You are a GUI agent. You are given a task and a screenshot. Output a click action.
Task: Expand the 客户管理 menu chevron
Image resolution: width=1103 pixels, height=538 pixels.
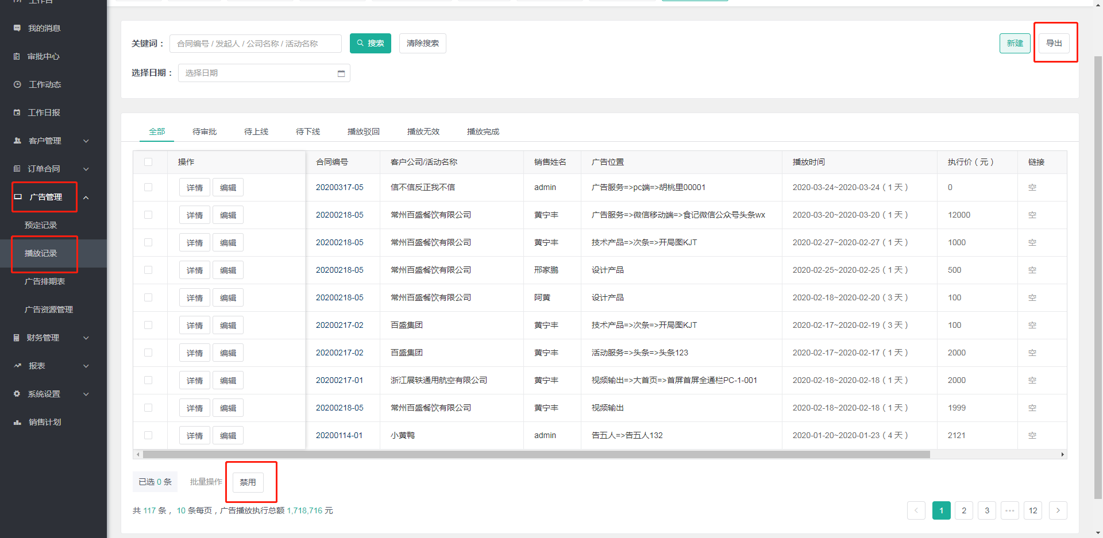click(x=86, y=141)
